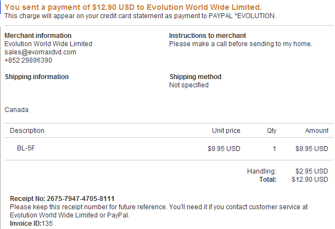Click the sales@evomaxdvd.com email address

point(40,52)
